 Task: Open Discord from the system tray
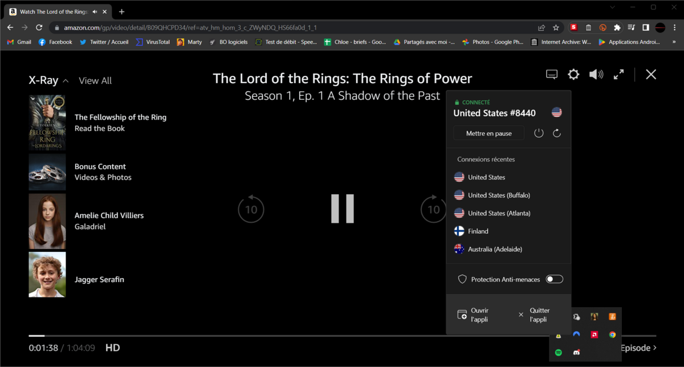pyautogui.click(x=577, y=353)
